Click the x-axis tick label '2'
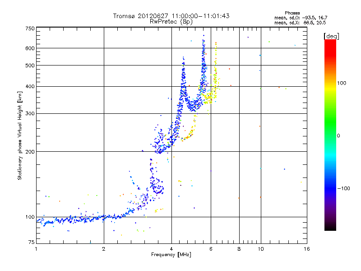 pyautogui.click(x=104, y=249)
